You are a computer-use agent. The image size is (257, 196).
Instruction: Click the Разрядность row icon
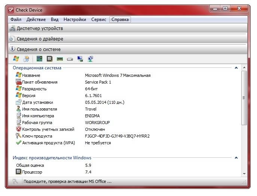19,88
